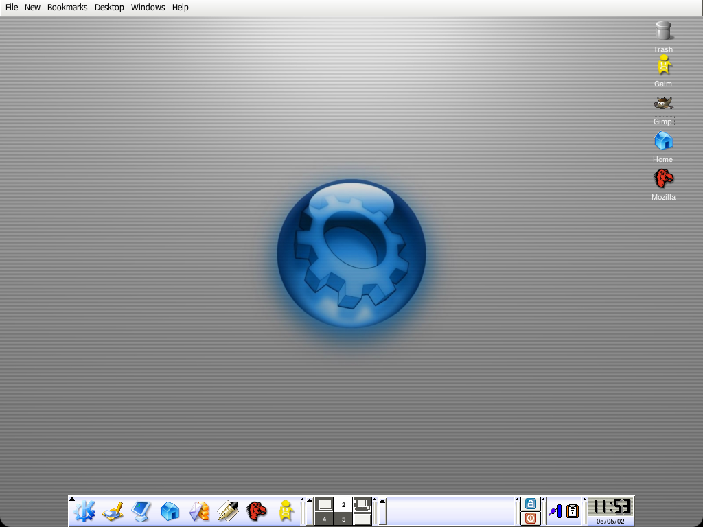Switch to desktop 3 showing window outlines

pos(362,504)
